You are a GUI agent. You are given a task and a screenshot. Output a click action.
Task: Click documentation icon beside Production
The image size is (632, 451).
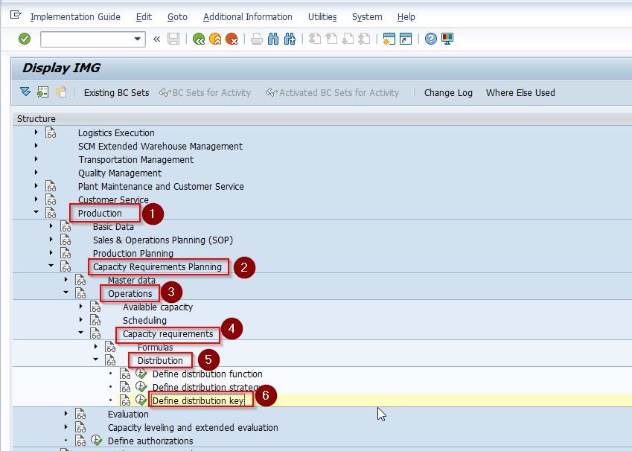coord(51,213)
